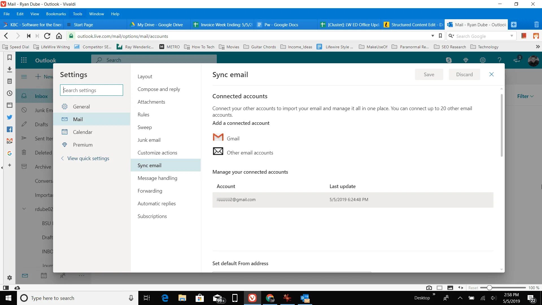Open Vivaldi history panel clock icon
Viewport: 542px width, 305px height.
[9, 93]
